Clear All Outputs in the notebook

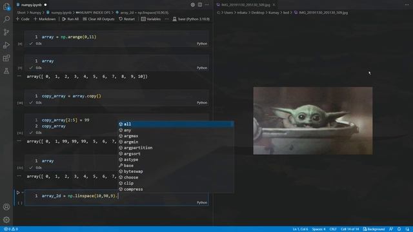(x=99, y=19)
